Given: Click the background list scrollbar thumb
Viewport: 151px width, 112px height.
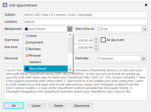Looking at the screenshot, I should click(70, 45).
